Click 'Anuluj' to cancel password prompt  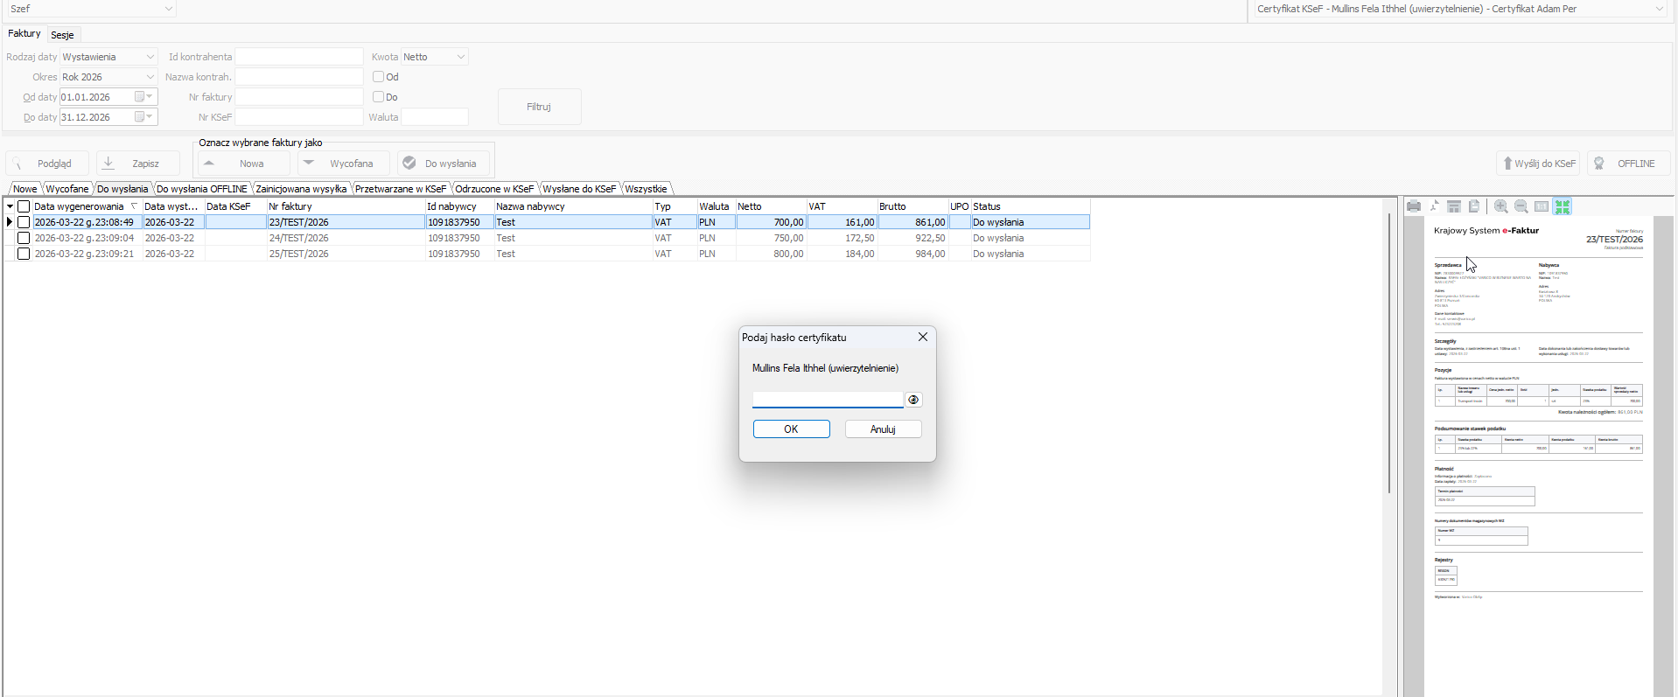(883, 429)
